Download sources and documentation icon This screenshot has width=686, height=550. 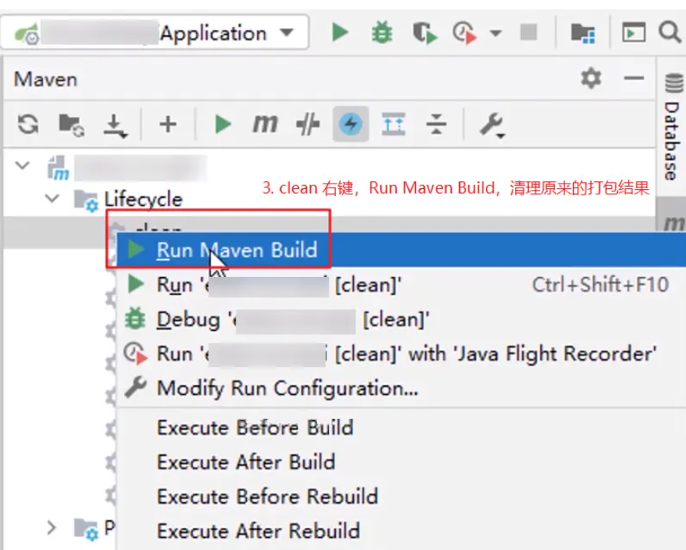click(115, 125)
